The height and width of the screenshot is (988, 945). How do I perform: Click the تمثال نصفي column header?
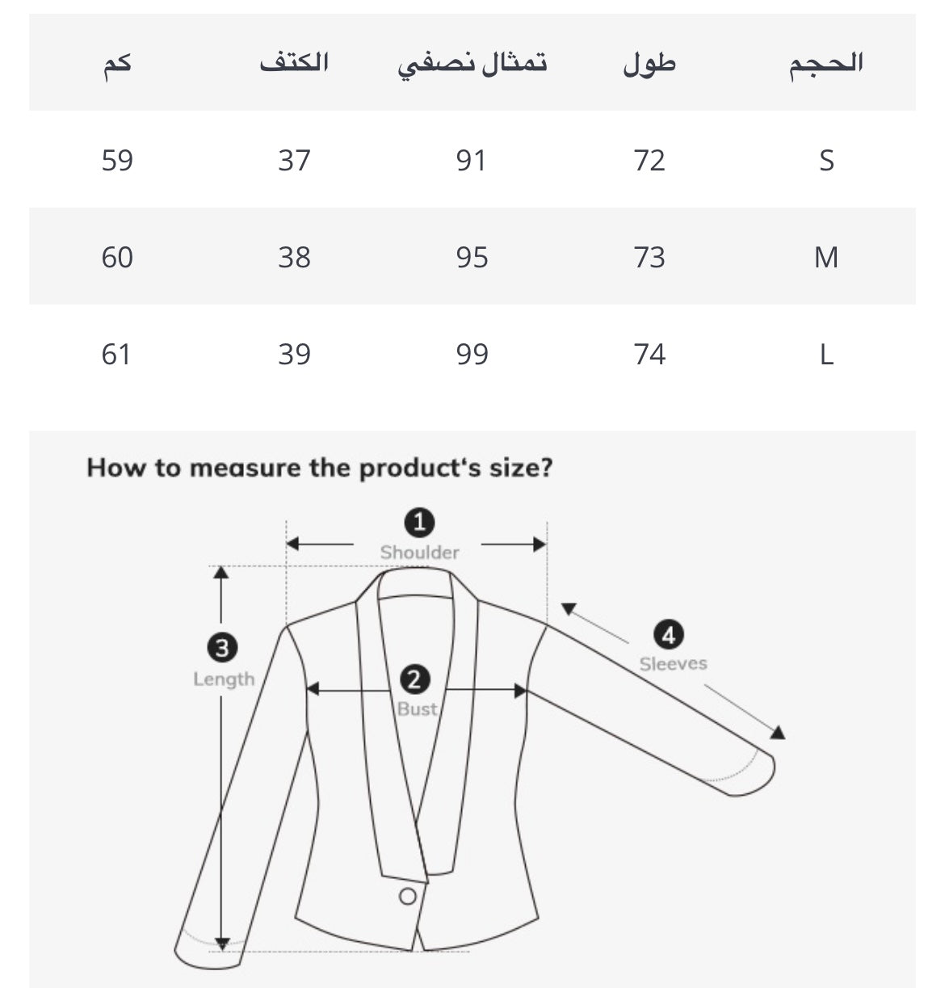pyautogui.click(x=472, y=63)
